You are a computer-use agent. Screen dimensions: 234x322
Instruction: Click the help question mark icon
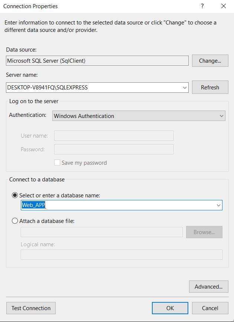[202, 6]
